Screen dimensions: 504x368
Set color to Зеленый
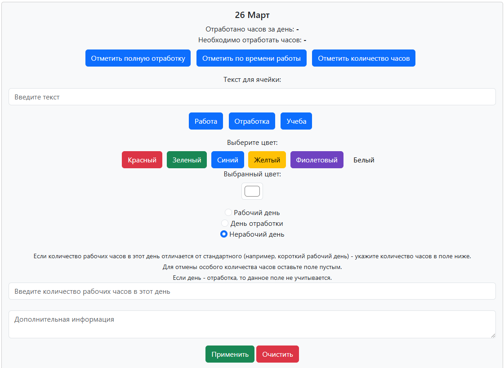click(187, 160)
